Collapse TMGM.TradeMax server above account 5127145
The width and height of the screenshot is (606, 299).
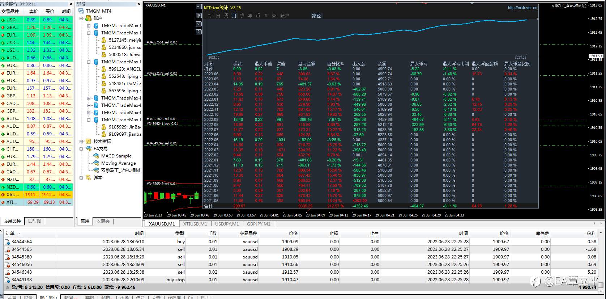(x=89, y=33)
